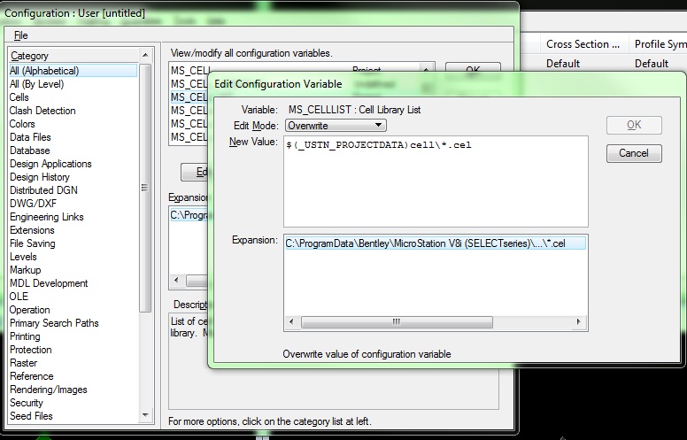Select the Extensions category

(x=32, y=230)
